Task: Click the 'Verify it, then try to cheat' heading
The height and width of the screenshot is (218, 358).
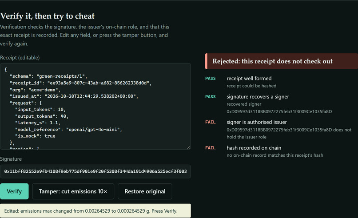Action: (47, 16)
